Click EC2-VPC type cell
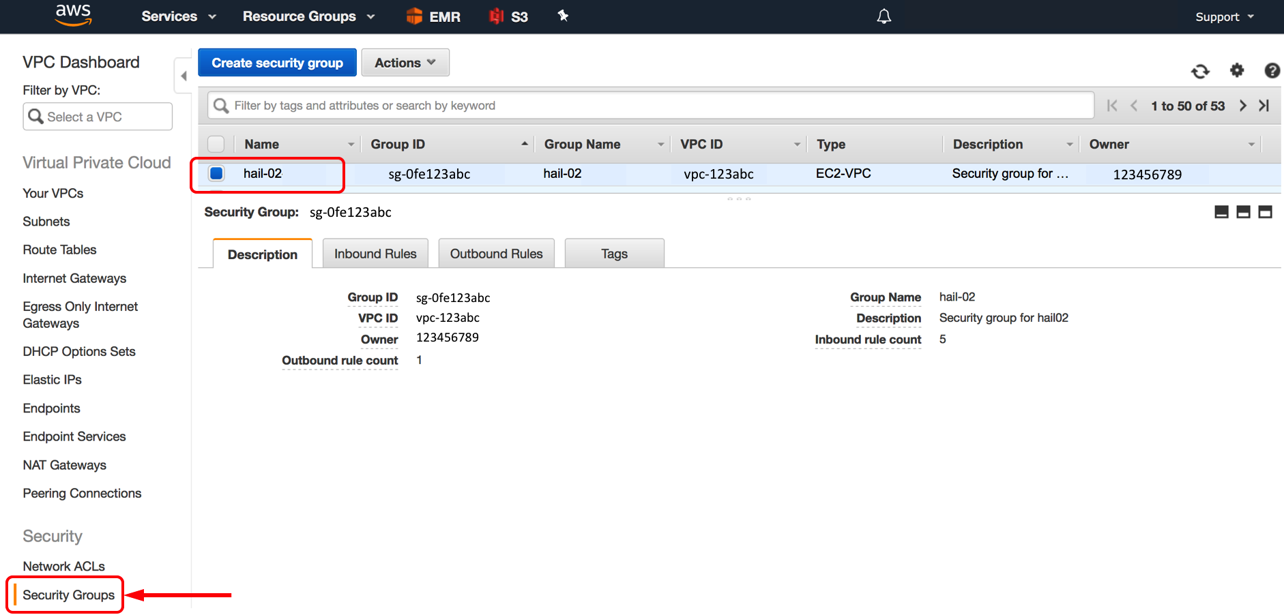 tap(843, 173)
